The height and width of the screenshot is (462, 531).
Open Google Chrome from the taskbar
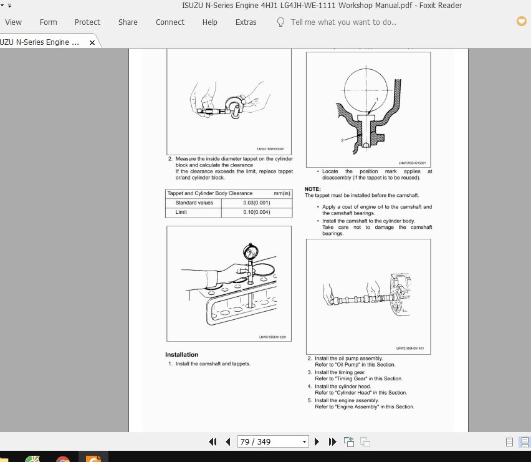point(62,460)
